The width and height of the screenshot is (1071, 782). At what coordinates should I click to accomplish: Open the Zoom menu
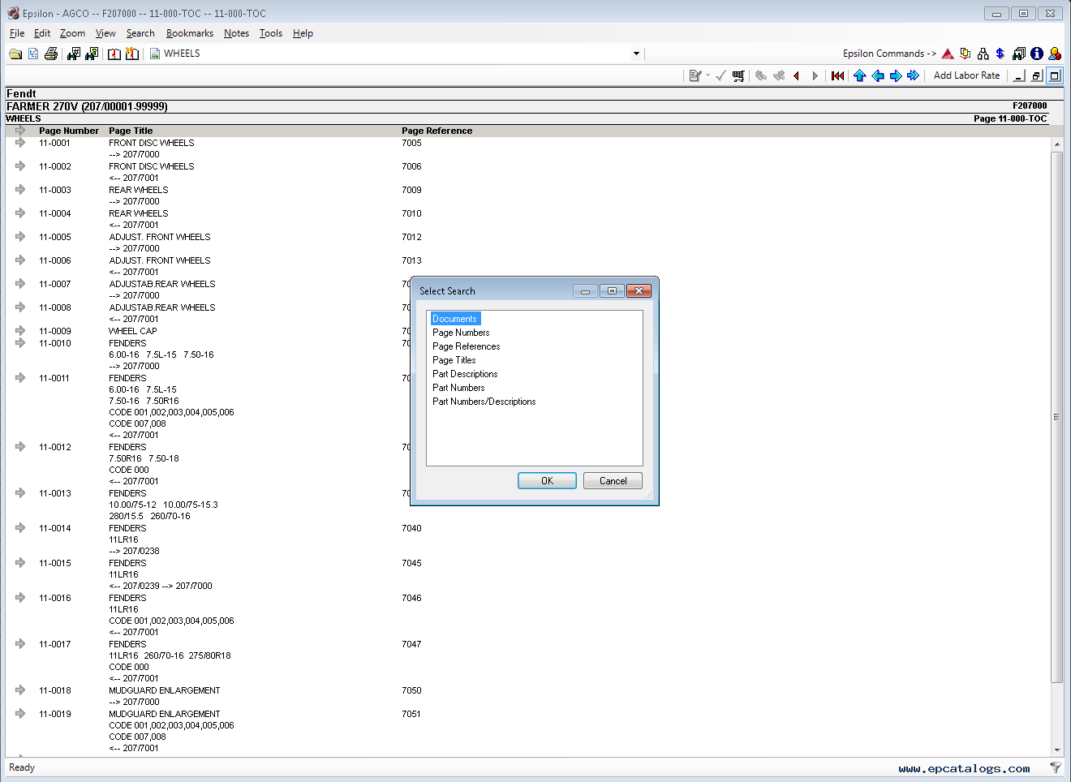[72, 33]
